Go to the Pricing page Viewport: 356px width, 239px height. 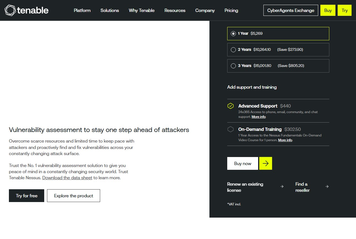click(231, 10)
